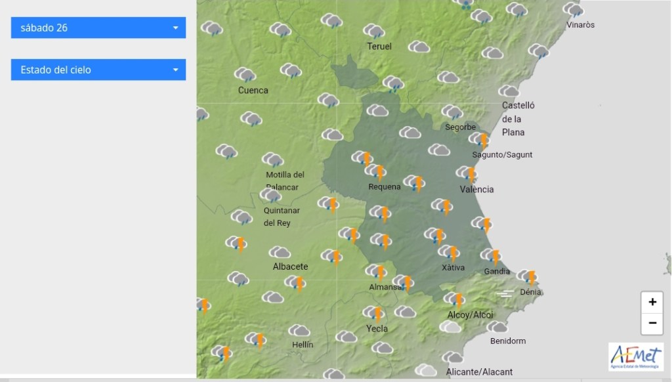Image resolution: width=672 pixels, height=382 pixels.
Task: Click the Castelló de la Plana label
Action: coord(518,119)
